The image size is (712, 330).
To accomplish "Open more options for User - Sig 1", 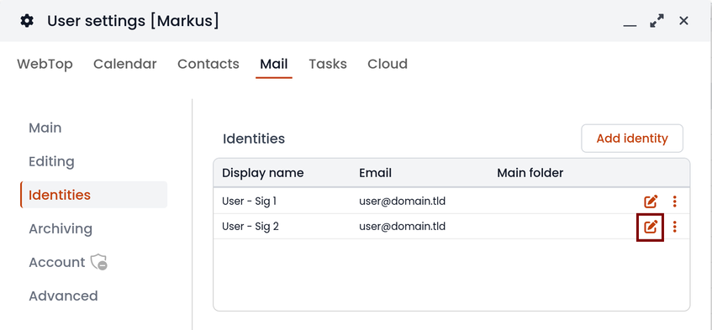I will 675,202.
